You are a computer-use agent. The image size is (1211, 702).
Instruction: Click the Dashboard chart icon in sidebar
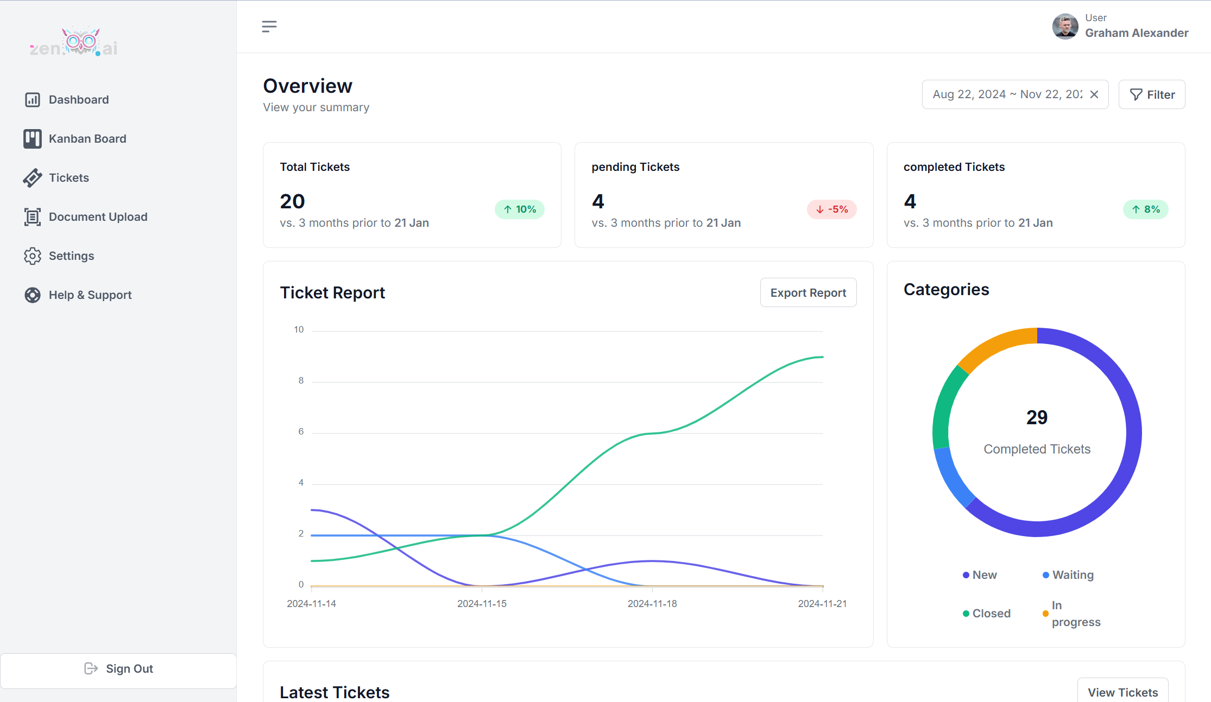point(33,100)
